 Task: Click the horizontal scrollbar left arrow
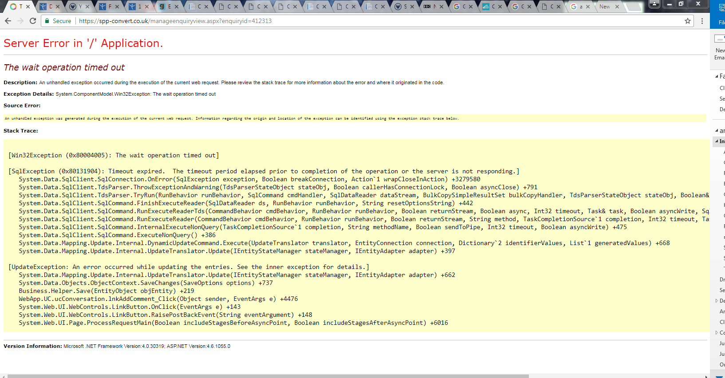4,376
